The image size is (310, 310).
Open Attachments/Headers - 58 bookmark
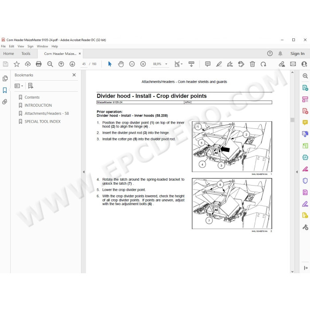(x=46, y=113)
